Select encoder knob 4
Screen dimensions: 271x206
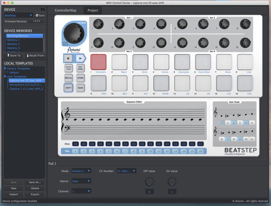pyautogui.click(x=161, y=24)
